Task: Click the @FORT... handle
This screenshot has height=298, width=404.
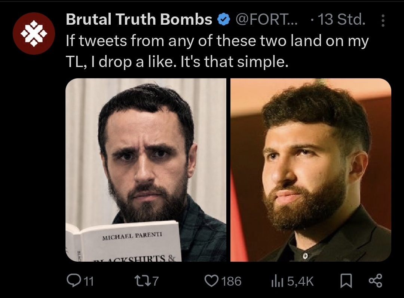Action: click(x=266, y=19)
